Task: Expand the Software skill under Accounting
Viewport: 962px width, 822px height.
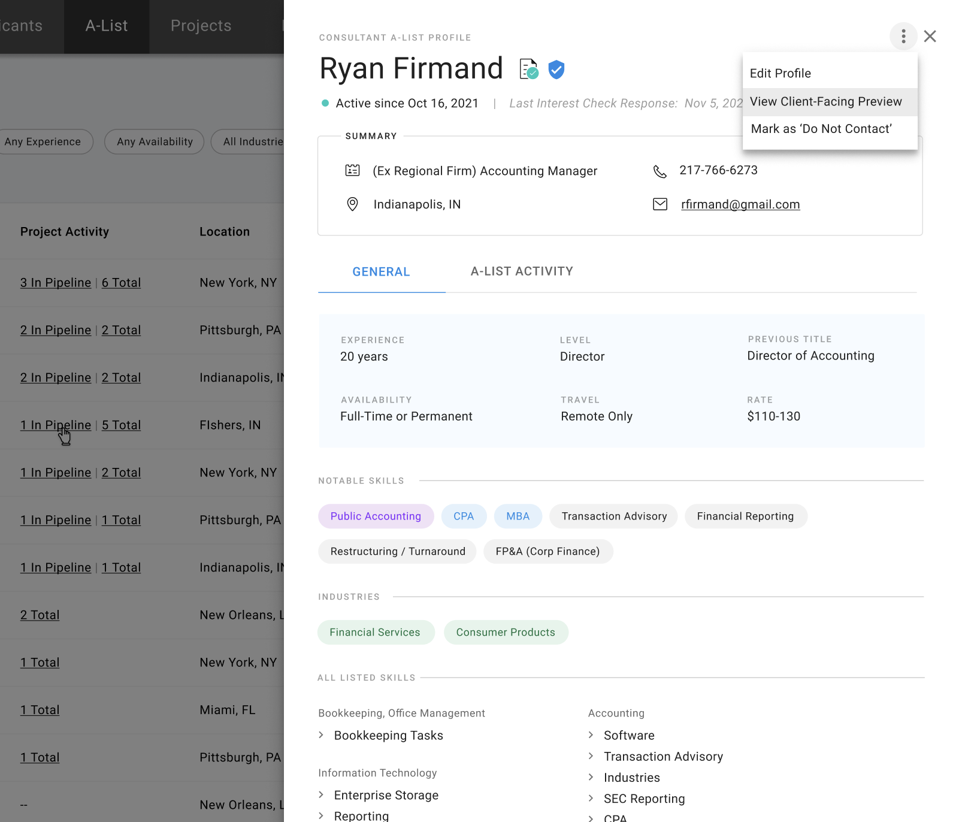Action: 629,735
